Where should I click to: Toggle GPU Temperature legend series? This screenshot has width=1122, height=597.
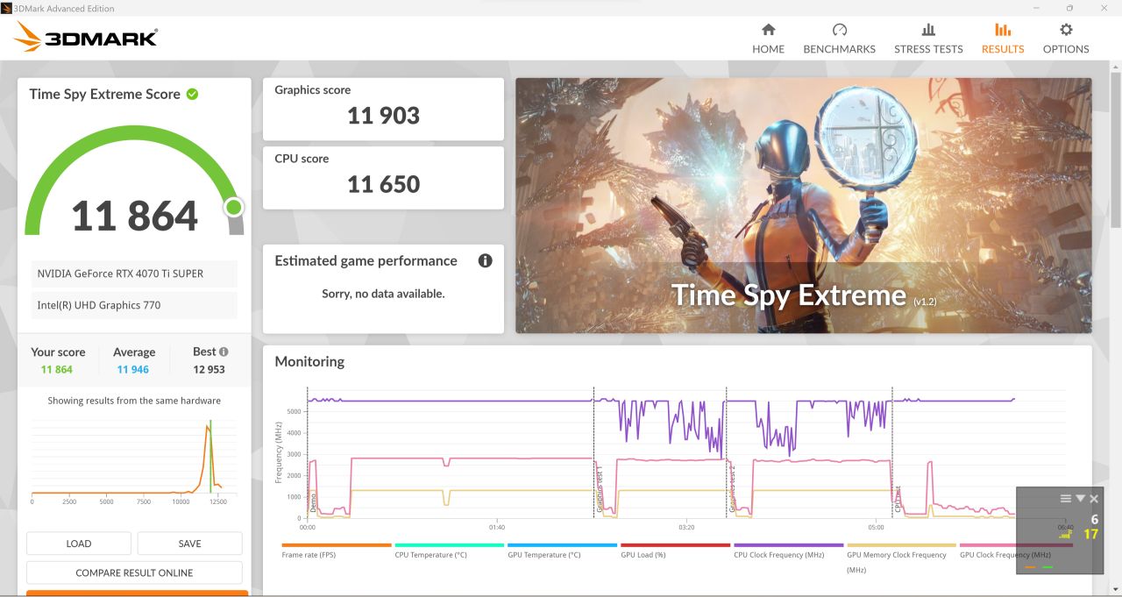coord(562,551)
